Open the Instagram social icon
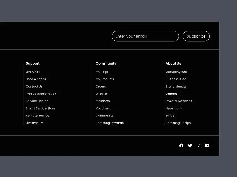237x177 pixels. (x=199, y=146)
